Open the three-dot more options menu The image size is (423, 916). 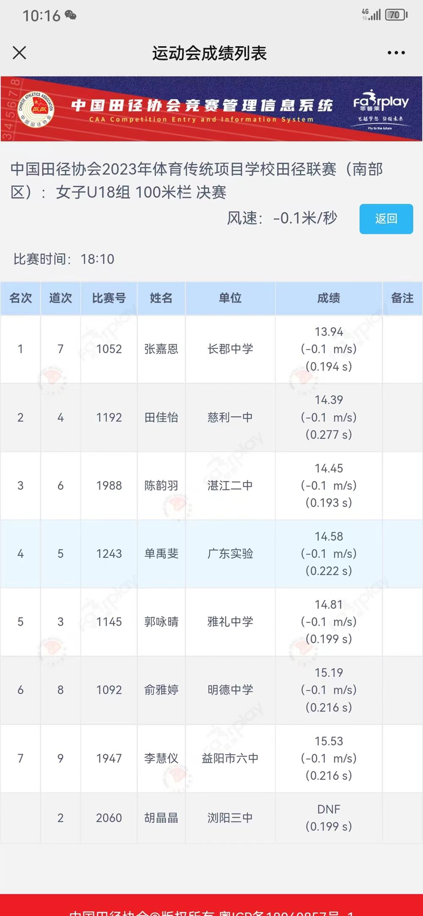pyautogui.click(x=396, y=53)
